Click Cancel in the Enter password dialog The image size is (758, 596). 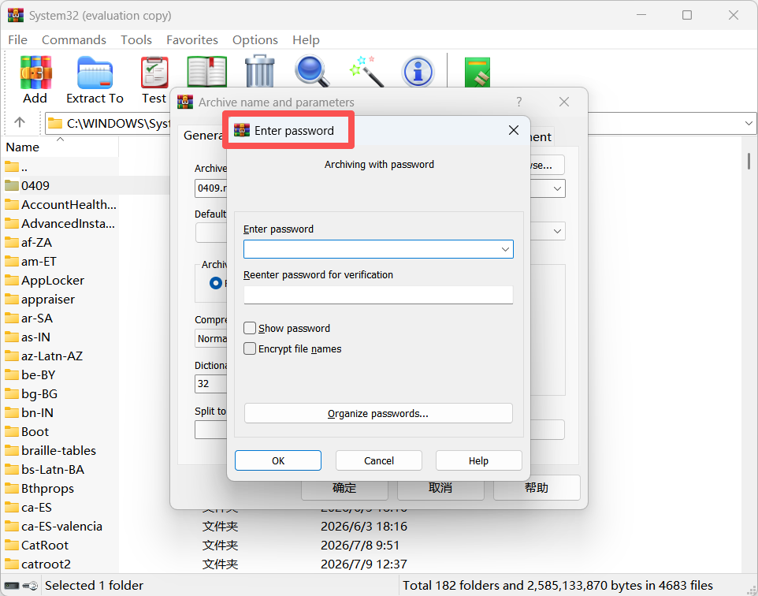pyautogui.click(x=378, y=460)
